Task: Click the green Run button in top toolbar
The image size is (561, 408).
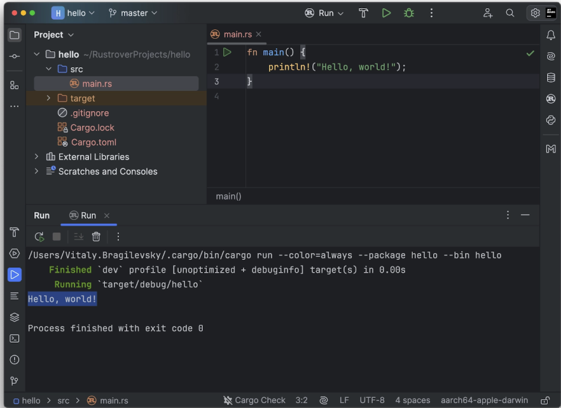Action: [x=386, y=13]
